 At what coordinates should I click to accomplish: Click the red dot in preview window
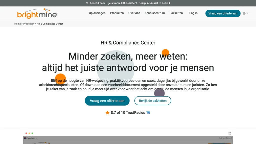tap(26, 133)
